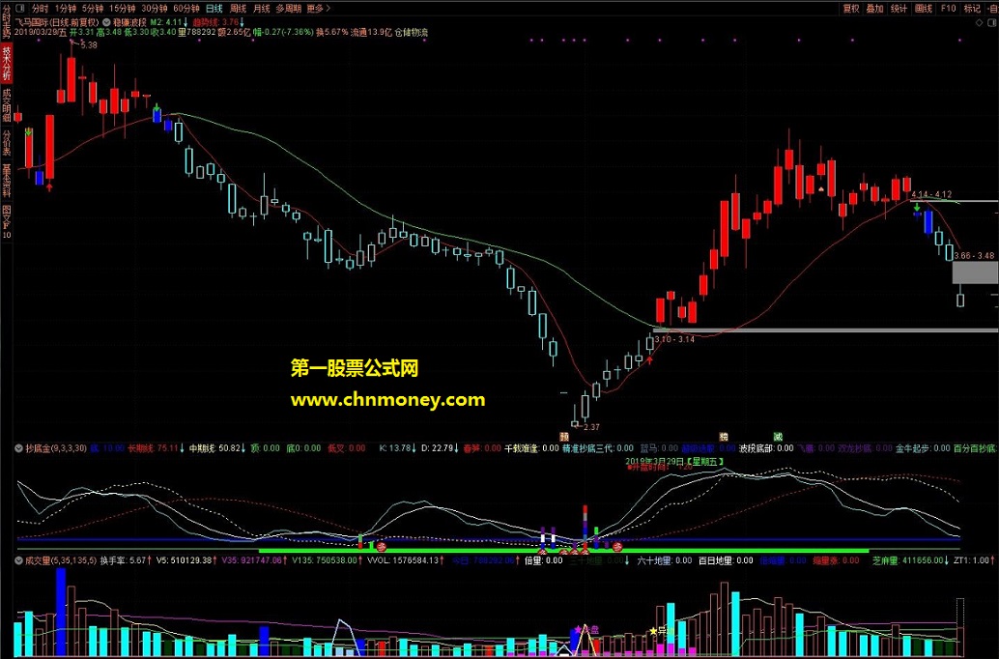999x659 pixels.
Task: Open the 多周期 multi-period view
Action: pos(289,9)
